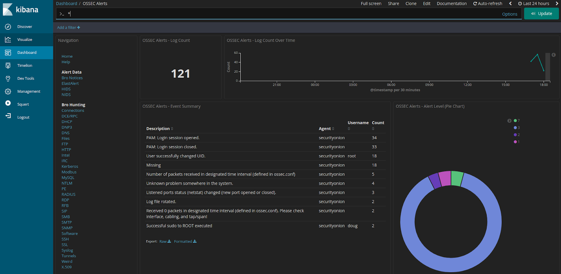The width and height of the screenshot is (561, 274).
Task: Open Timelion shield icon
Action: 8,65
